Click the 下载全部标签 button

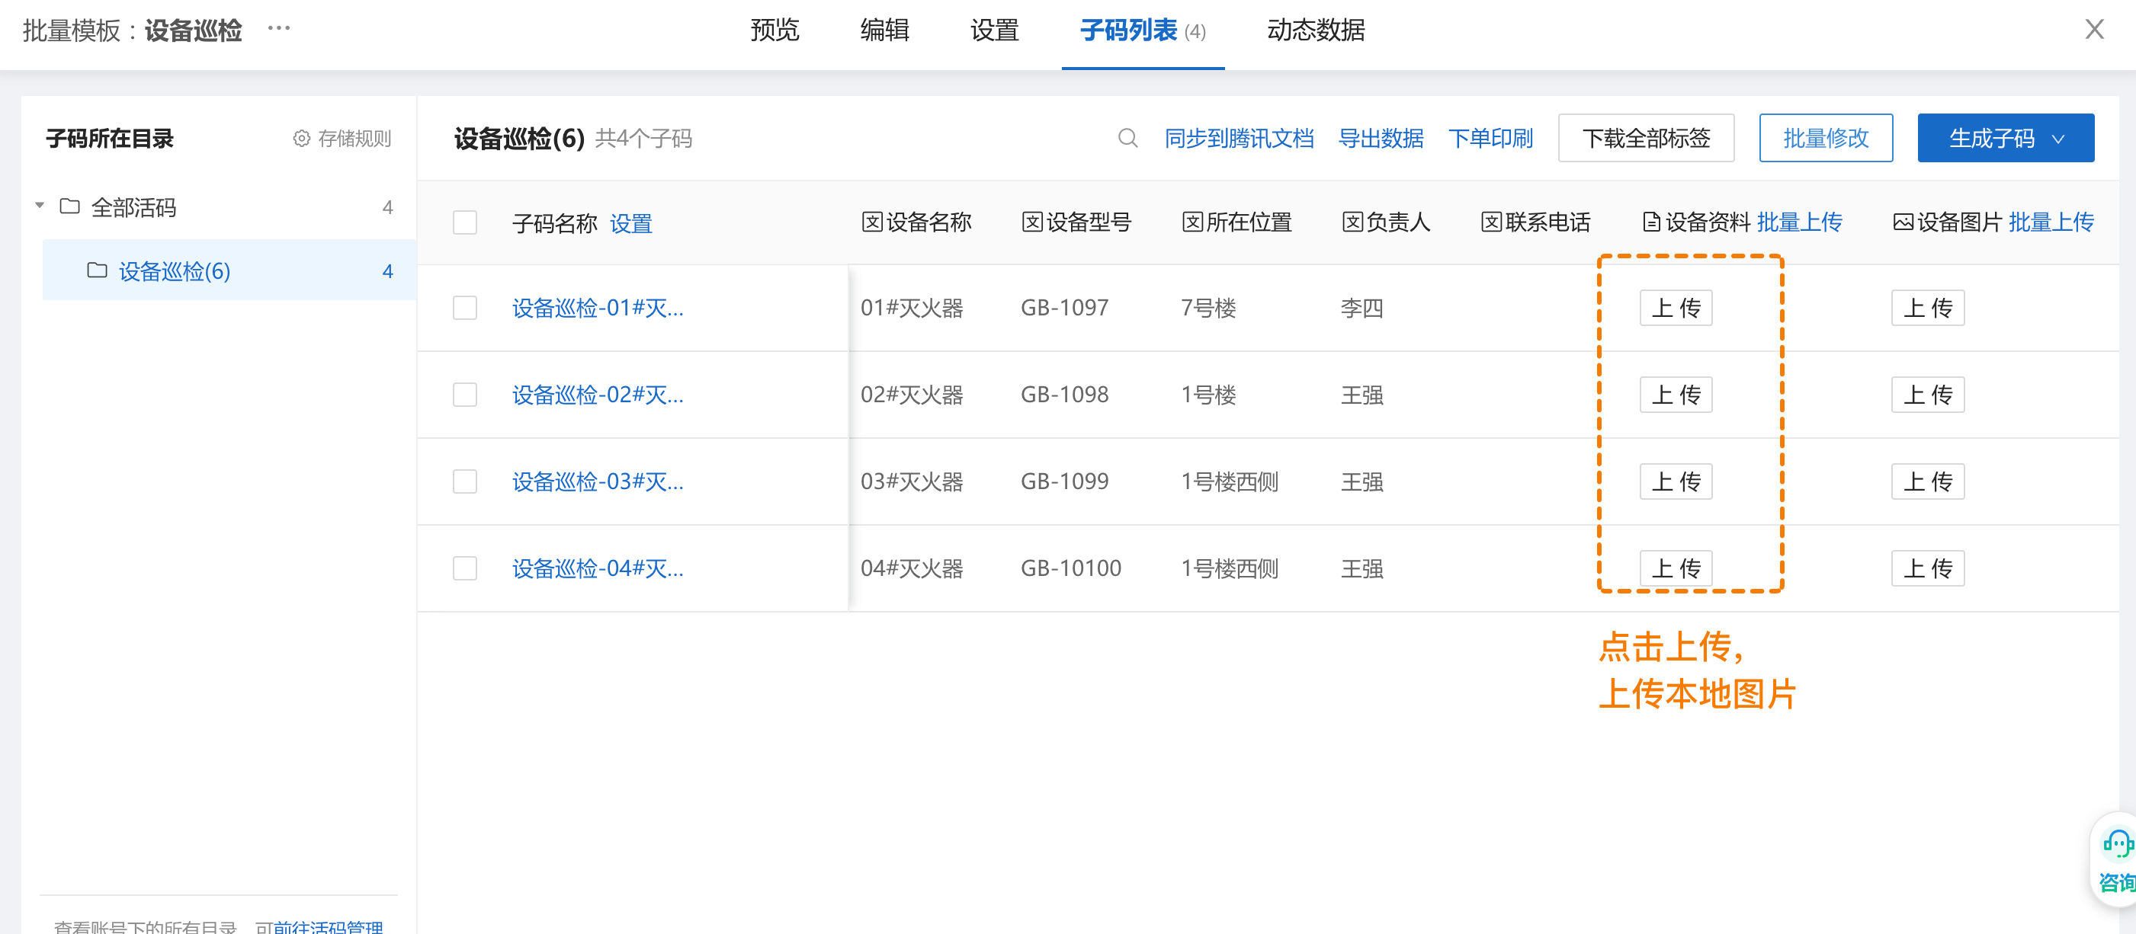pos(1645,139)
